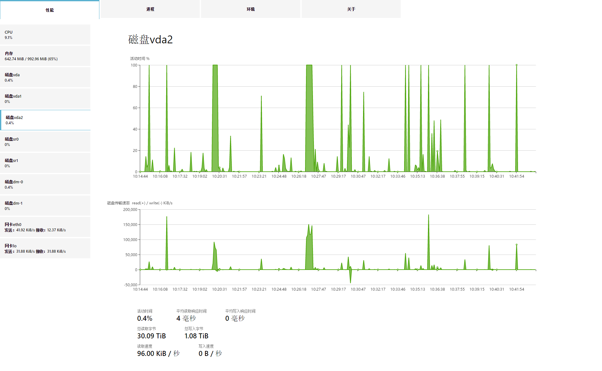Open the 关于 tab

click(x=351, y=9)
